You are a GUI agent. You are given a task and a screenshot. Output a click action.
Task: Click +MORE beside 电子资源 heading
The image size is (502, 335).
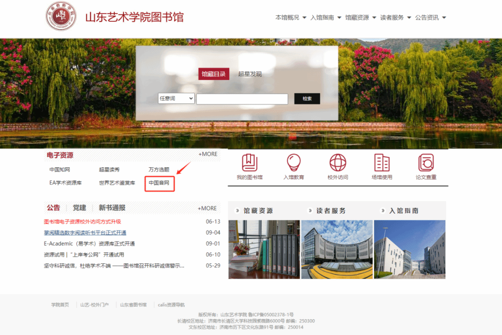coord(208,154)
